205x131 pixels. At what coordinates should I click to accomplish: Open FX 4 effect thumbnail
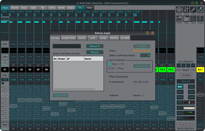[189, 118]
